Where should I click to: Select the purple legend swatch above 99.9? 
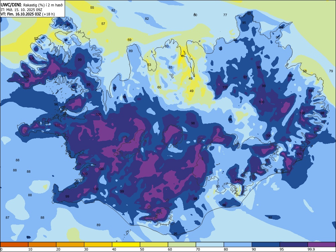click(322, 245)
